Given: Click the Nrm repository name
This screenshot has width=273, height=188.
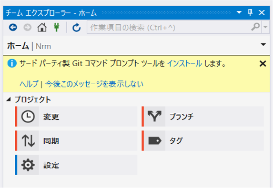Looking at the screenshot, I should pyautogui.click(x=43, y=47).
